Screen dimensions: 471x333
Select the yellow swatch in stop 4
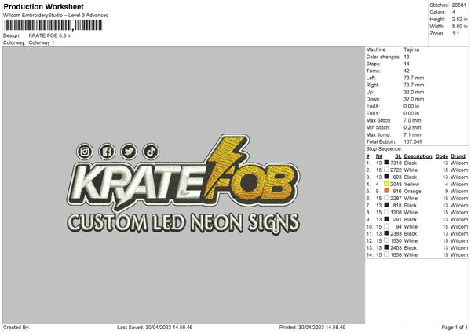pos(386,184)
